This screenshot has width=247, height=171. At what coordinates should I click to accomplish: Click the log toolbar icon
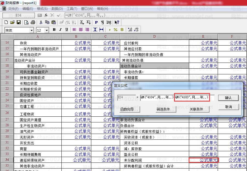tap(109, 22)
